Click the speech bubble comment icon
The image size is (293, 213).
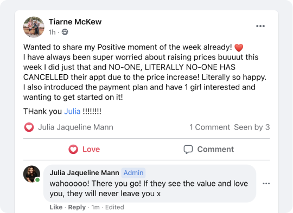click(x=188, y=150)
